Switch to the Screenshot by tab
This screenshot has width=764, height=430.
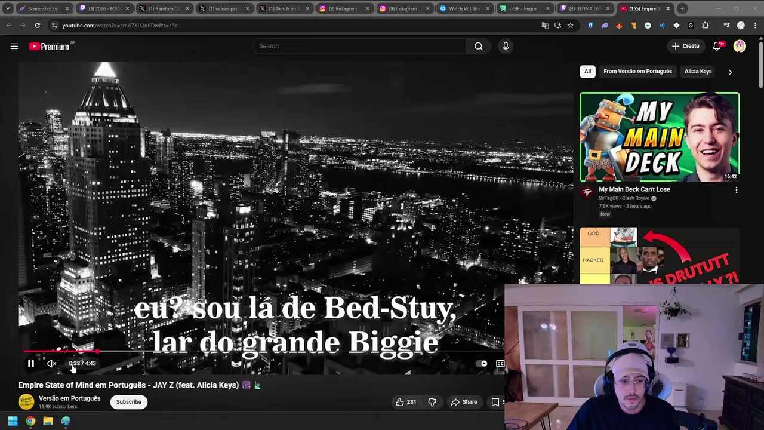pos(44,8)
